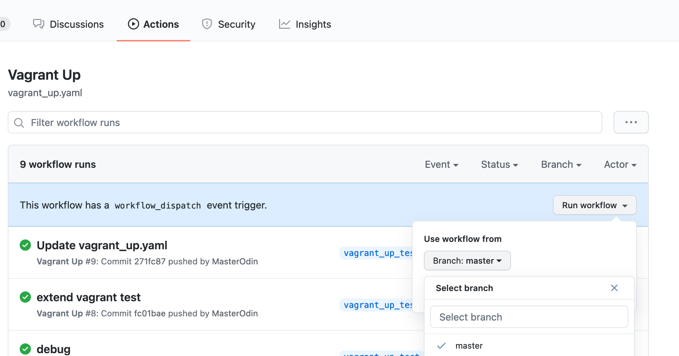Click the search magnifier icon in filter box

pyautogui.click(x=19, y=123)
